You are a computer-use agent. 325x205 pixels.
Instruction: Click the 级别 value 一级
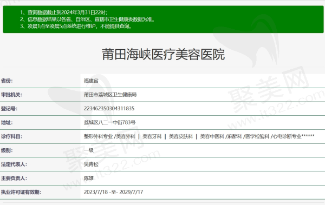89,150
